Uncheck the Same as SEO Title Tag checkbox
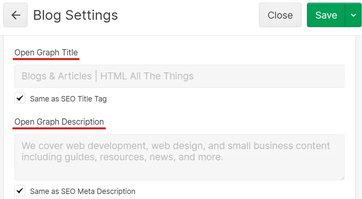The height and width of the screenshot is (199, 362). 20,98
